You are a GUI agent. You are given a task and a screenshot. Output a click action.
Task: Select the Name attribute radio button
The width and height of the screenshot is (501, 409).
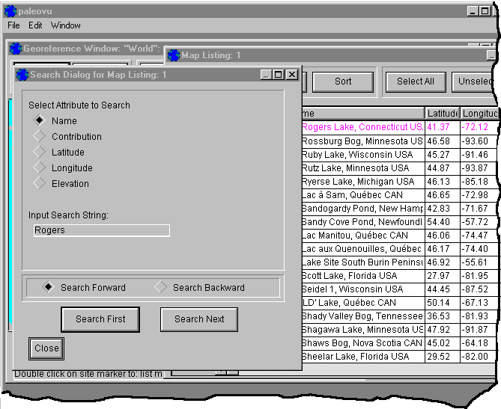40,120
